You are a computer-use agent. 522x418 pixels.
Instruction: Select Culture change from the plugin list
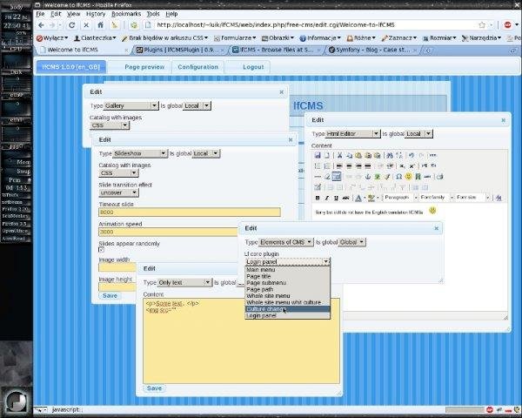pos(287,309)
